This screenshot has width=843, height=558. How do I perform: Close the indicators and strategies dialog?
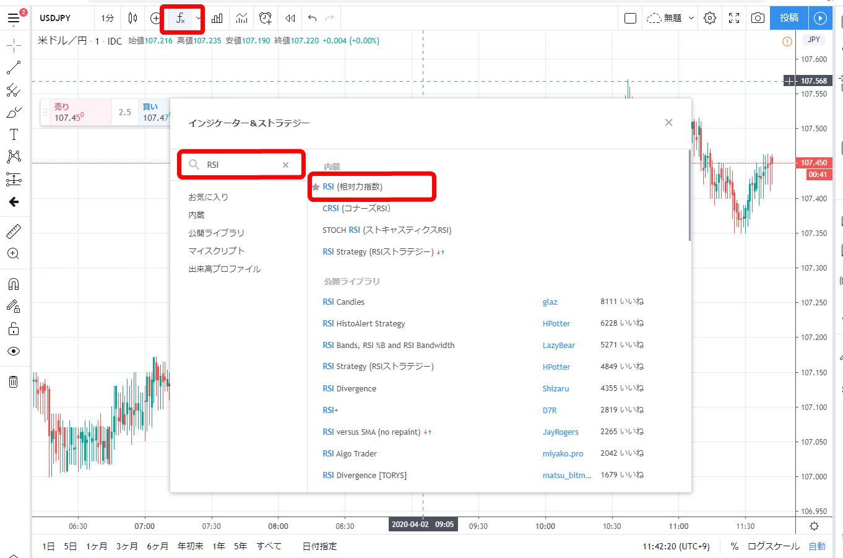(x=668, y=123)
